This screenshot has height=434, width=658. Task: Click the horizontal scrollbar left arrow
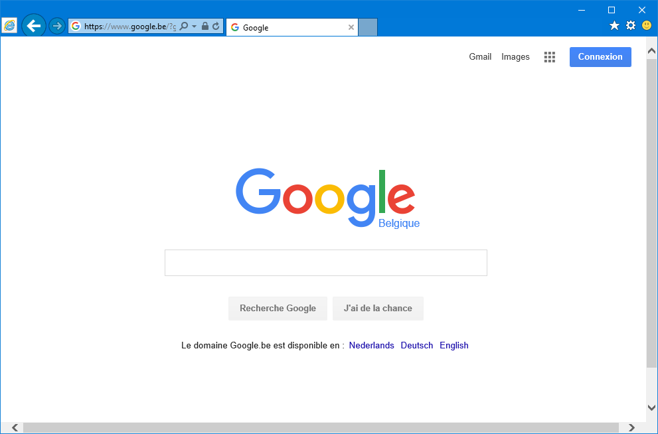(15, 428)
